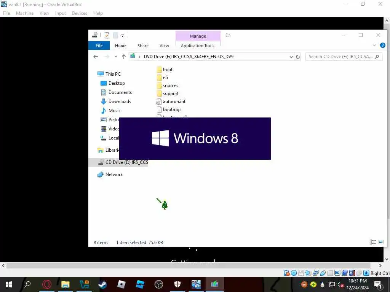Open the Windows Start menu
The image size is (390, 292).
tap(9, 284)
